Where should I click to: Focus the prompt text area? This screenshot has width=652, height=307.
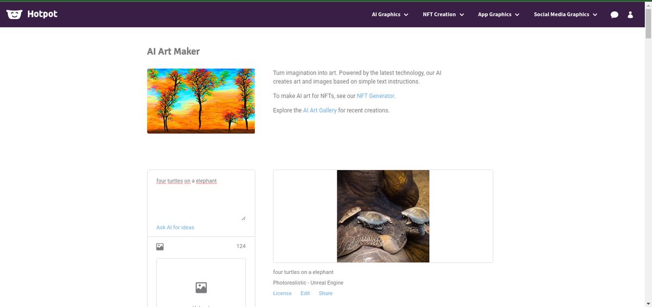point(201,198)
